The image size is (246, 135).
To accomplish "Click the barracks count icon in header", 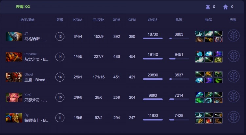I will [x=225, y=7].
